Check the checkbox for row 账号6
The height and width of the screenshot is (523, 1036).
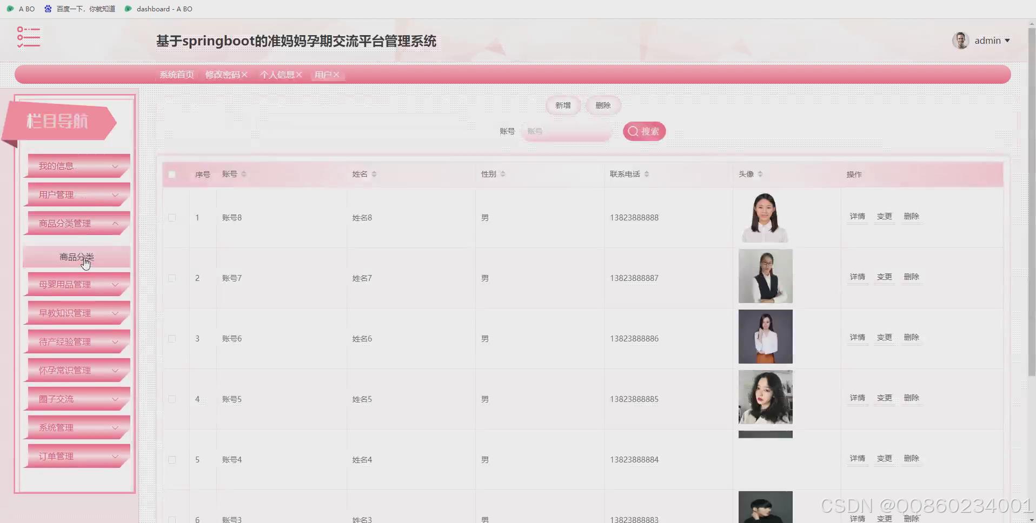click(x=172, y=339)
